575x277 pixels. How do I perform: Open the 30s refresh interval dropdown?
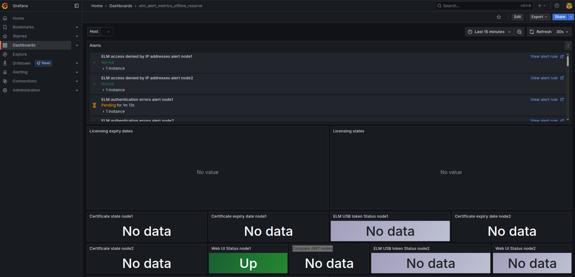pos(562,32)
